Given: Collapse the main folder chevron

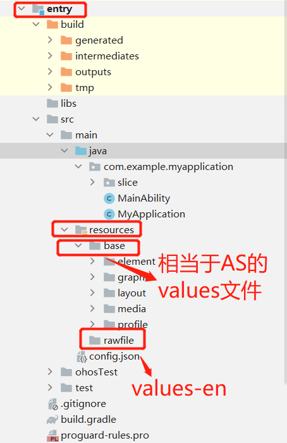Looking at the screenshot, I should pos(50,135).
